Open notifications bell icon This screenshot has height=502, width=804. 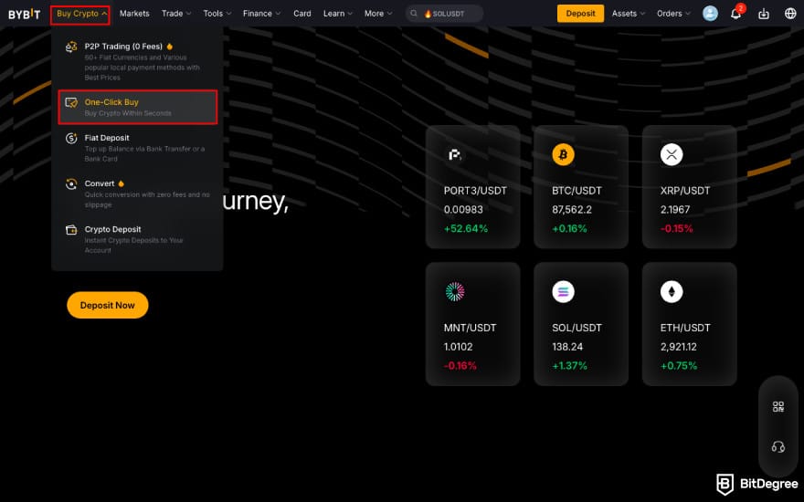click(735, 14)
